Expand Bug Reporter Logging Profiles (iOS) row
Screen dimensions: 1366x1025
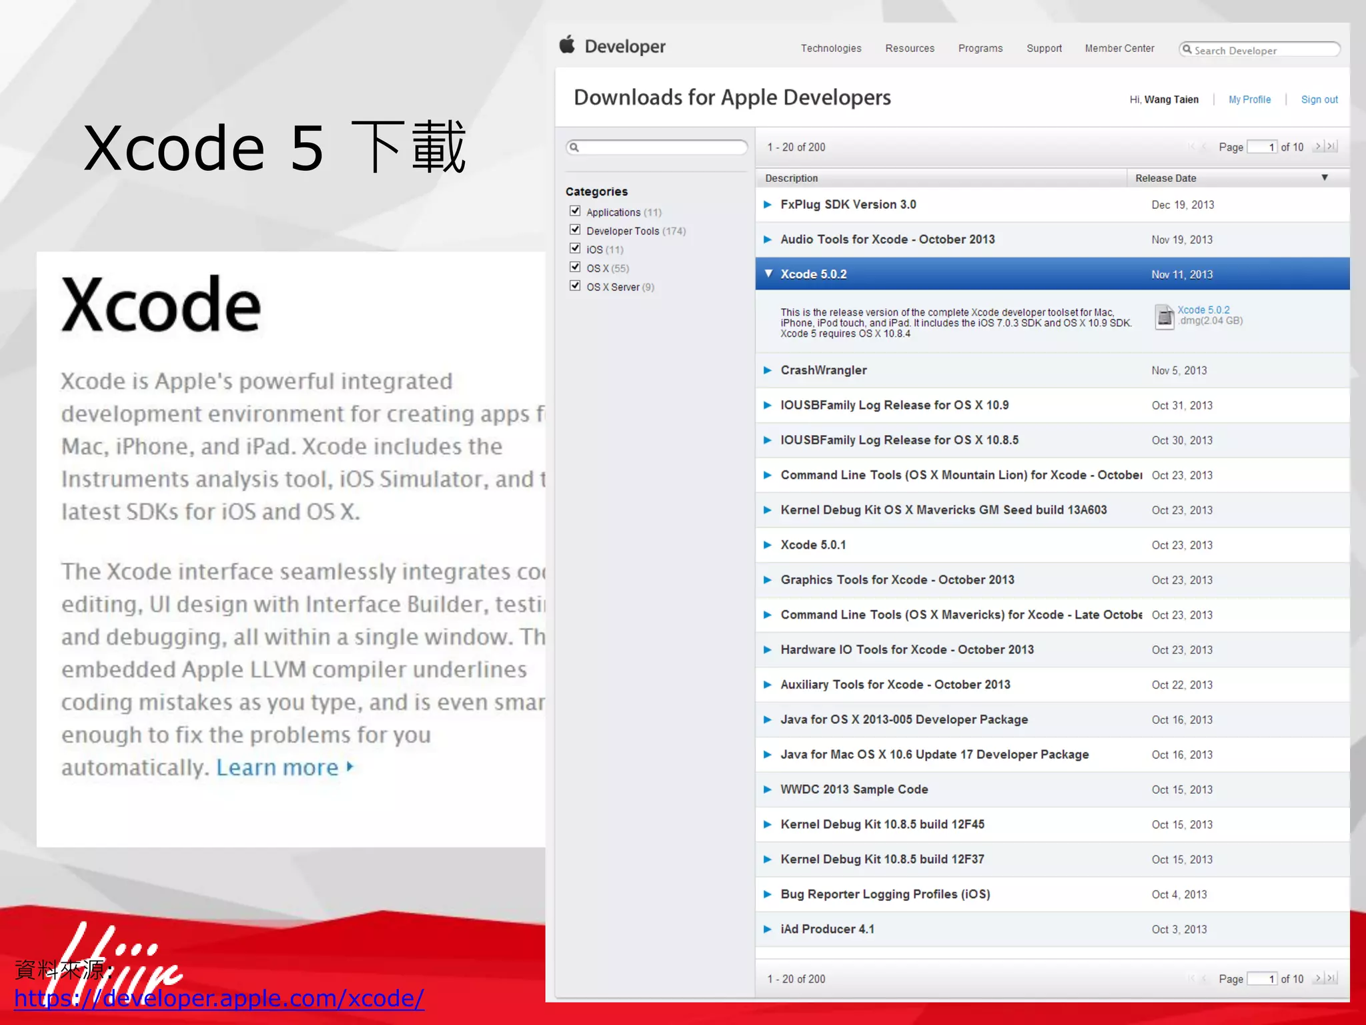click(768, 894)
